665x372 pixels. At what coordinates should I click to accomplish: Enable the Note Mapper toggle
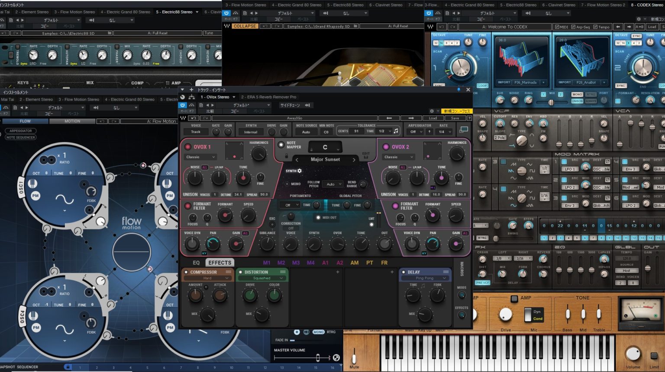tap(281, 145)
